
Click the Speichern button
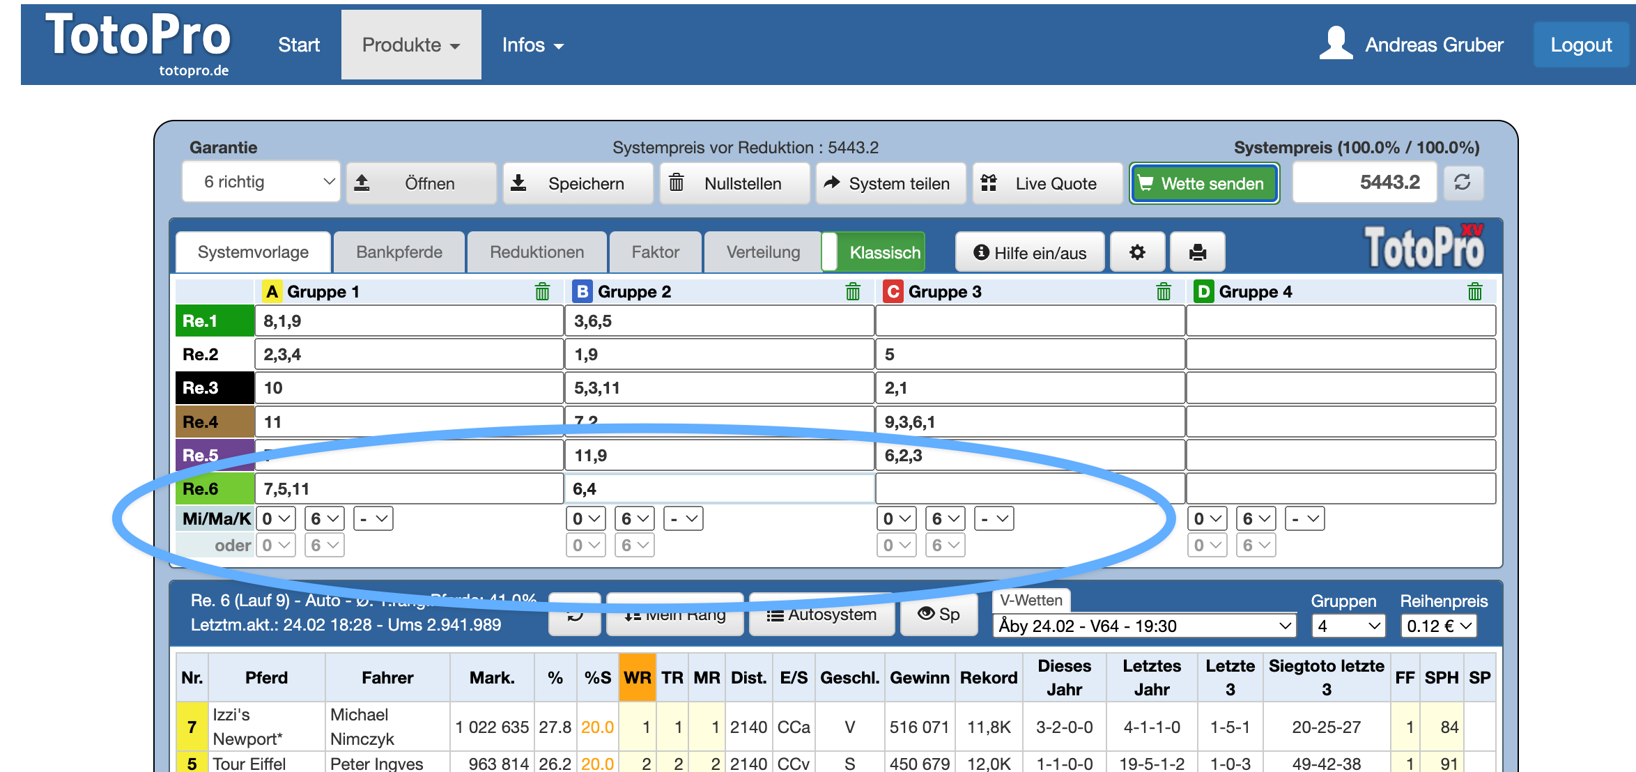point(578,183)
